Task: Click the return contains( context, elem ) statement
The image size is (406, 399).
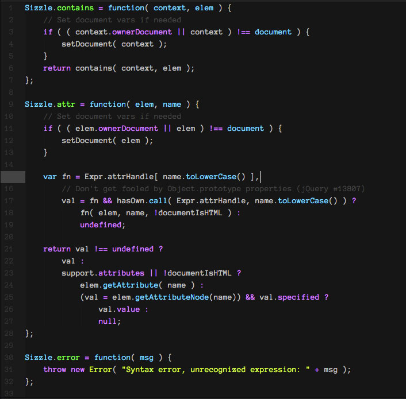Action: pyautogui.click(x=118, y=68)
